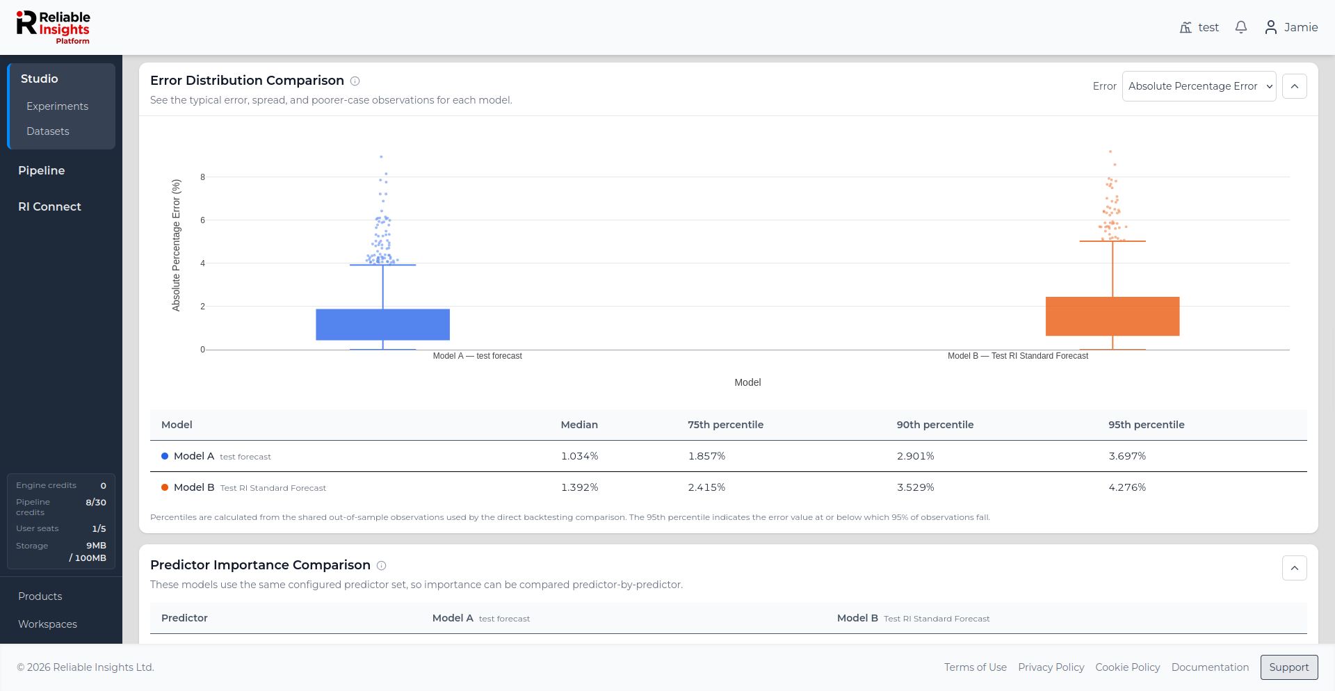Collapse the Error Distribution Comparison panel
Screen dimensions: 1335x691
pyautogui.click(x=1295, y=86)
